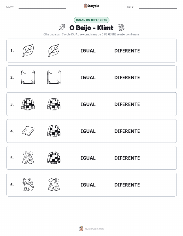This screenshot has height=236, width=183.
Task: Click the cat icon beside the title
Action: point(121,27)
